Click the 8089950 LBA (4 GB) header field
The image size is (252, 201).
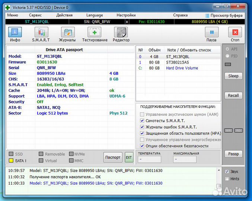pyautogui.click(x=210, y=22)
